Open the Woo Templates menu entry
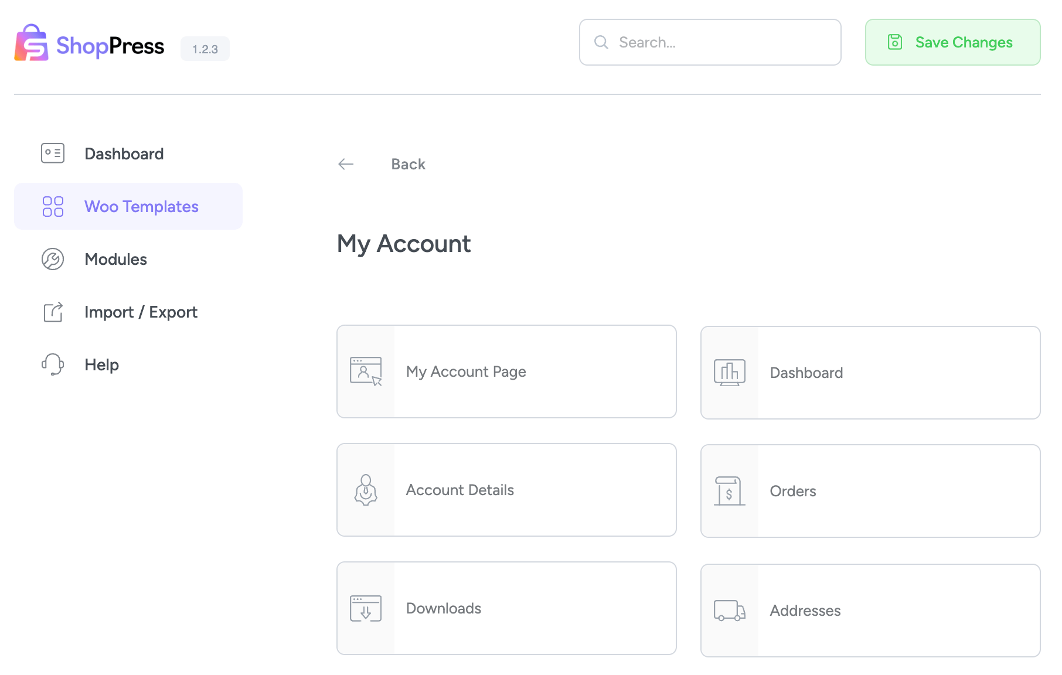The height and width of the screenshot is (675, 1062). 141,206
